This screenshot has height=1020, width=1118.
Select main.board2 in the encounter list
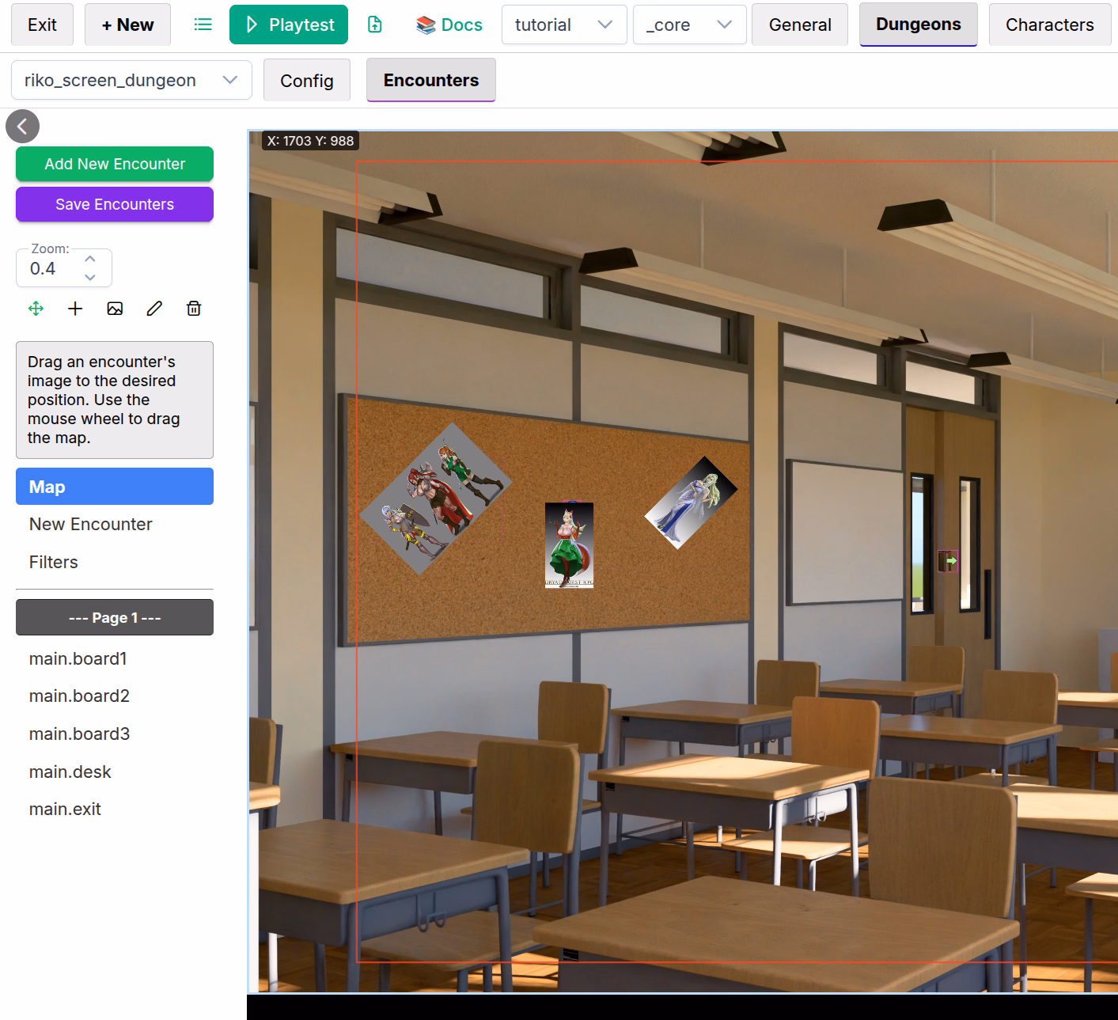tap(79, 696)
